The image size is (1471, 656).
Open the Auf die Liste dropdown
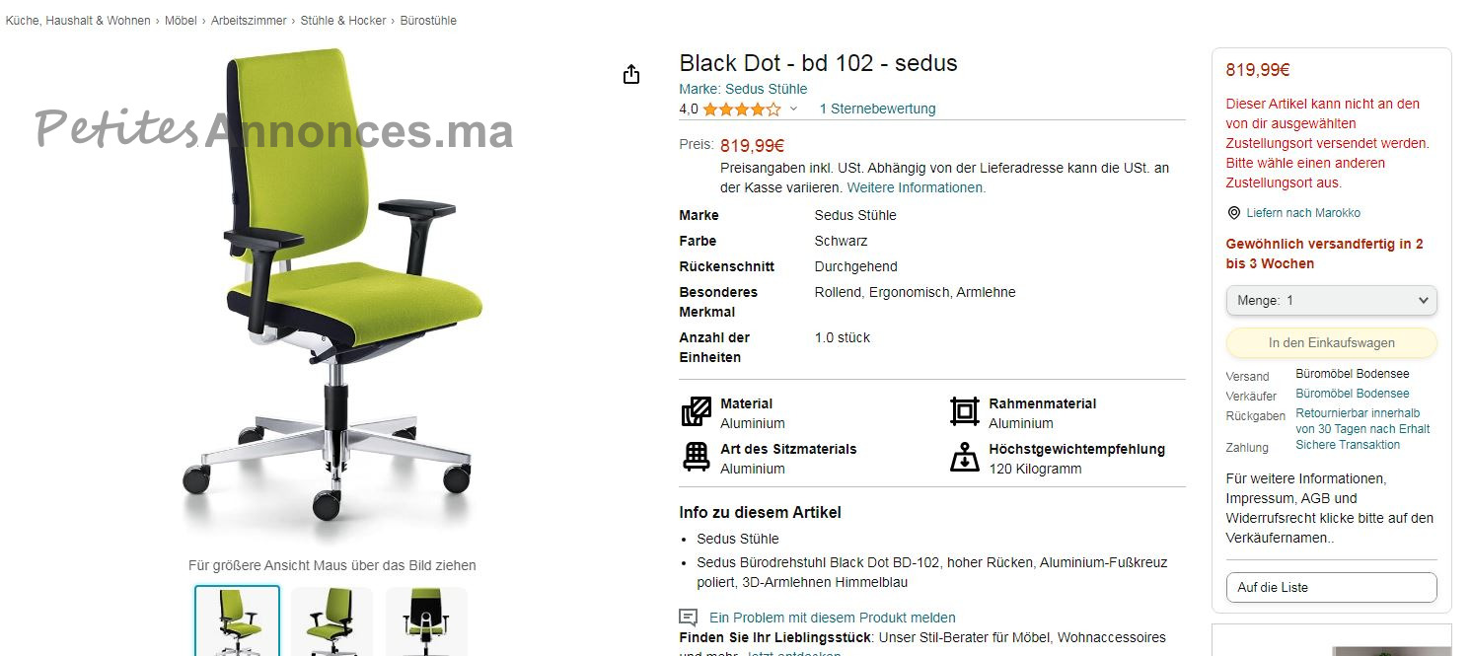(x=1331, y=587)
